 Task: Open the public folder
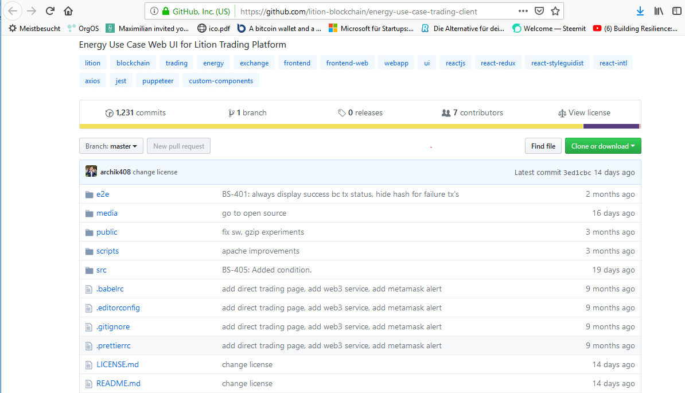107,232
